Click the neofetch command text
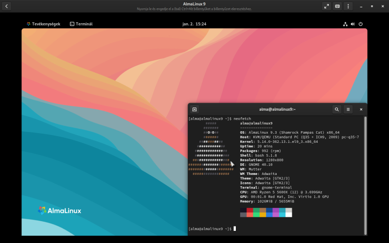This screenshot has height=243, width=389. [x=242, y=119]
